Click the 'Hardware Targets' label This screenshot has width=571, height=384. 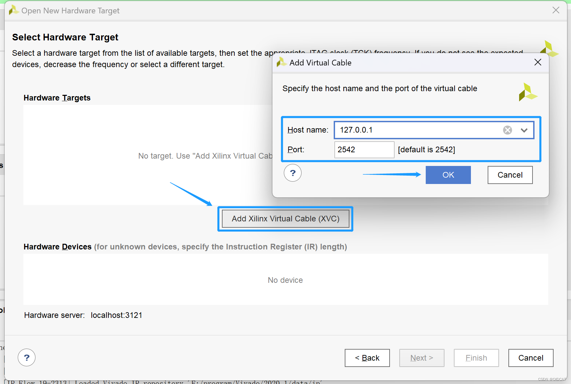coord(57,98)
